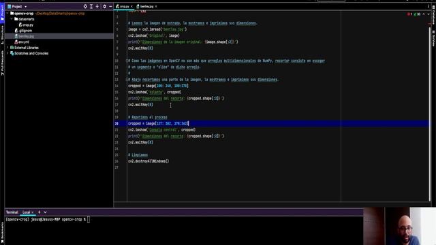Click the '# Limpiamos' comment line

coord(138,155)
